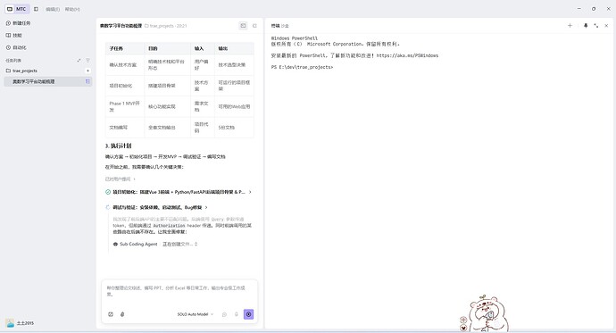The height and width of the screenshot is (333, 616).
Task: Open the filter icon in task list header
Action: tap(88, 60)
